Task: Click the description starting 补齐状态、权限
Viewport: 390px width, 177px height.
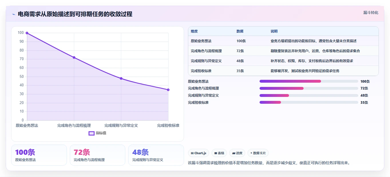Action: (x=312, y=61)
